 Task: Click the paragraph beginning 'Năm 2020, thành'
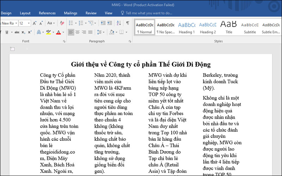pos(114,123)
